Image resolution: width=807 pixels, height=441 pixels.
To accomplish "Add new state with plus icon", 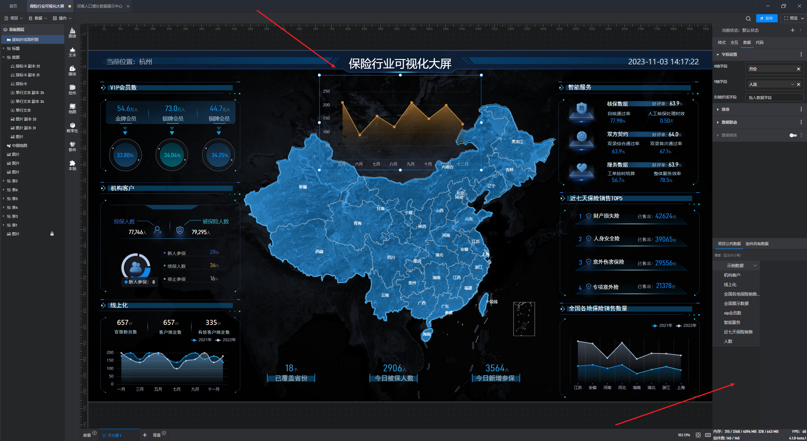I will (x=792, y=30).
